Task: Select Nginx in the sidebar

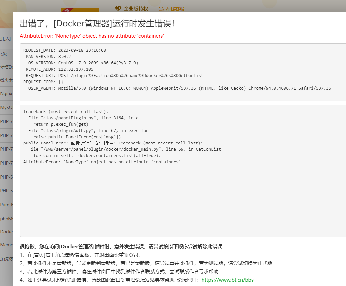Action: pyautogui.click(x=5, y=94)
